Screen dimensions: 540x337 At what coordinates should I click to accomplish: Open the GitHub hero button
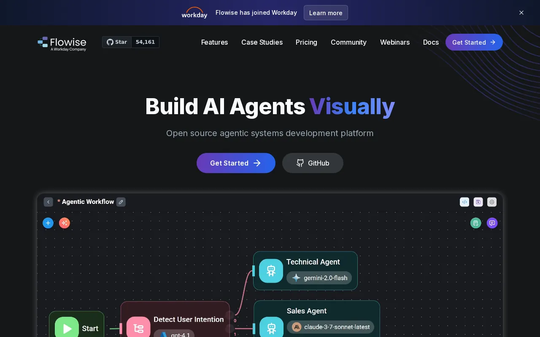coord(313,163)
